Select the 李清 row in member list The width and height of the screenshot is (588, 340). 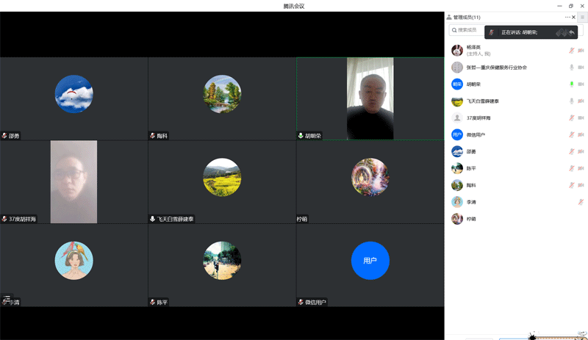tap(516, 202)
